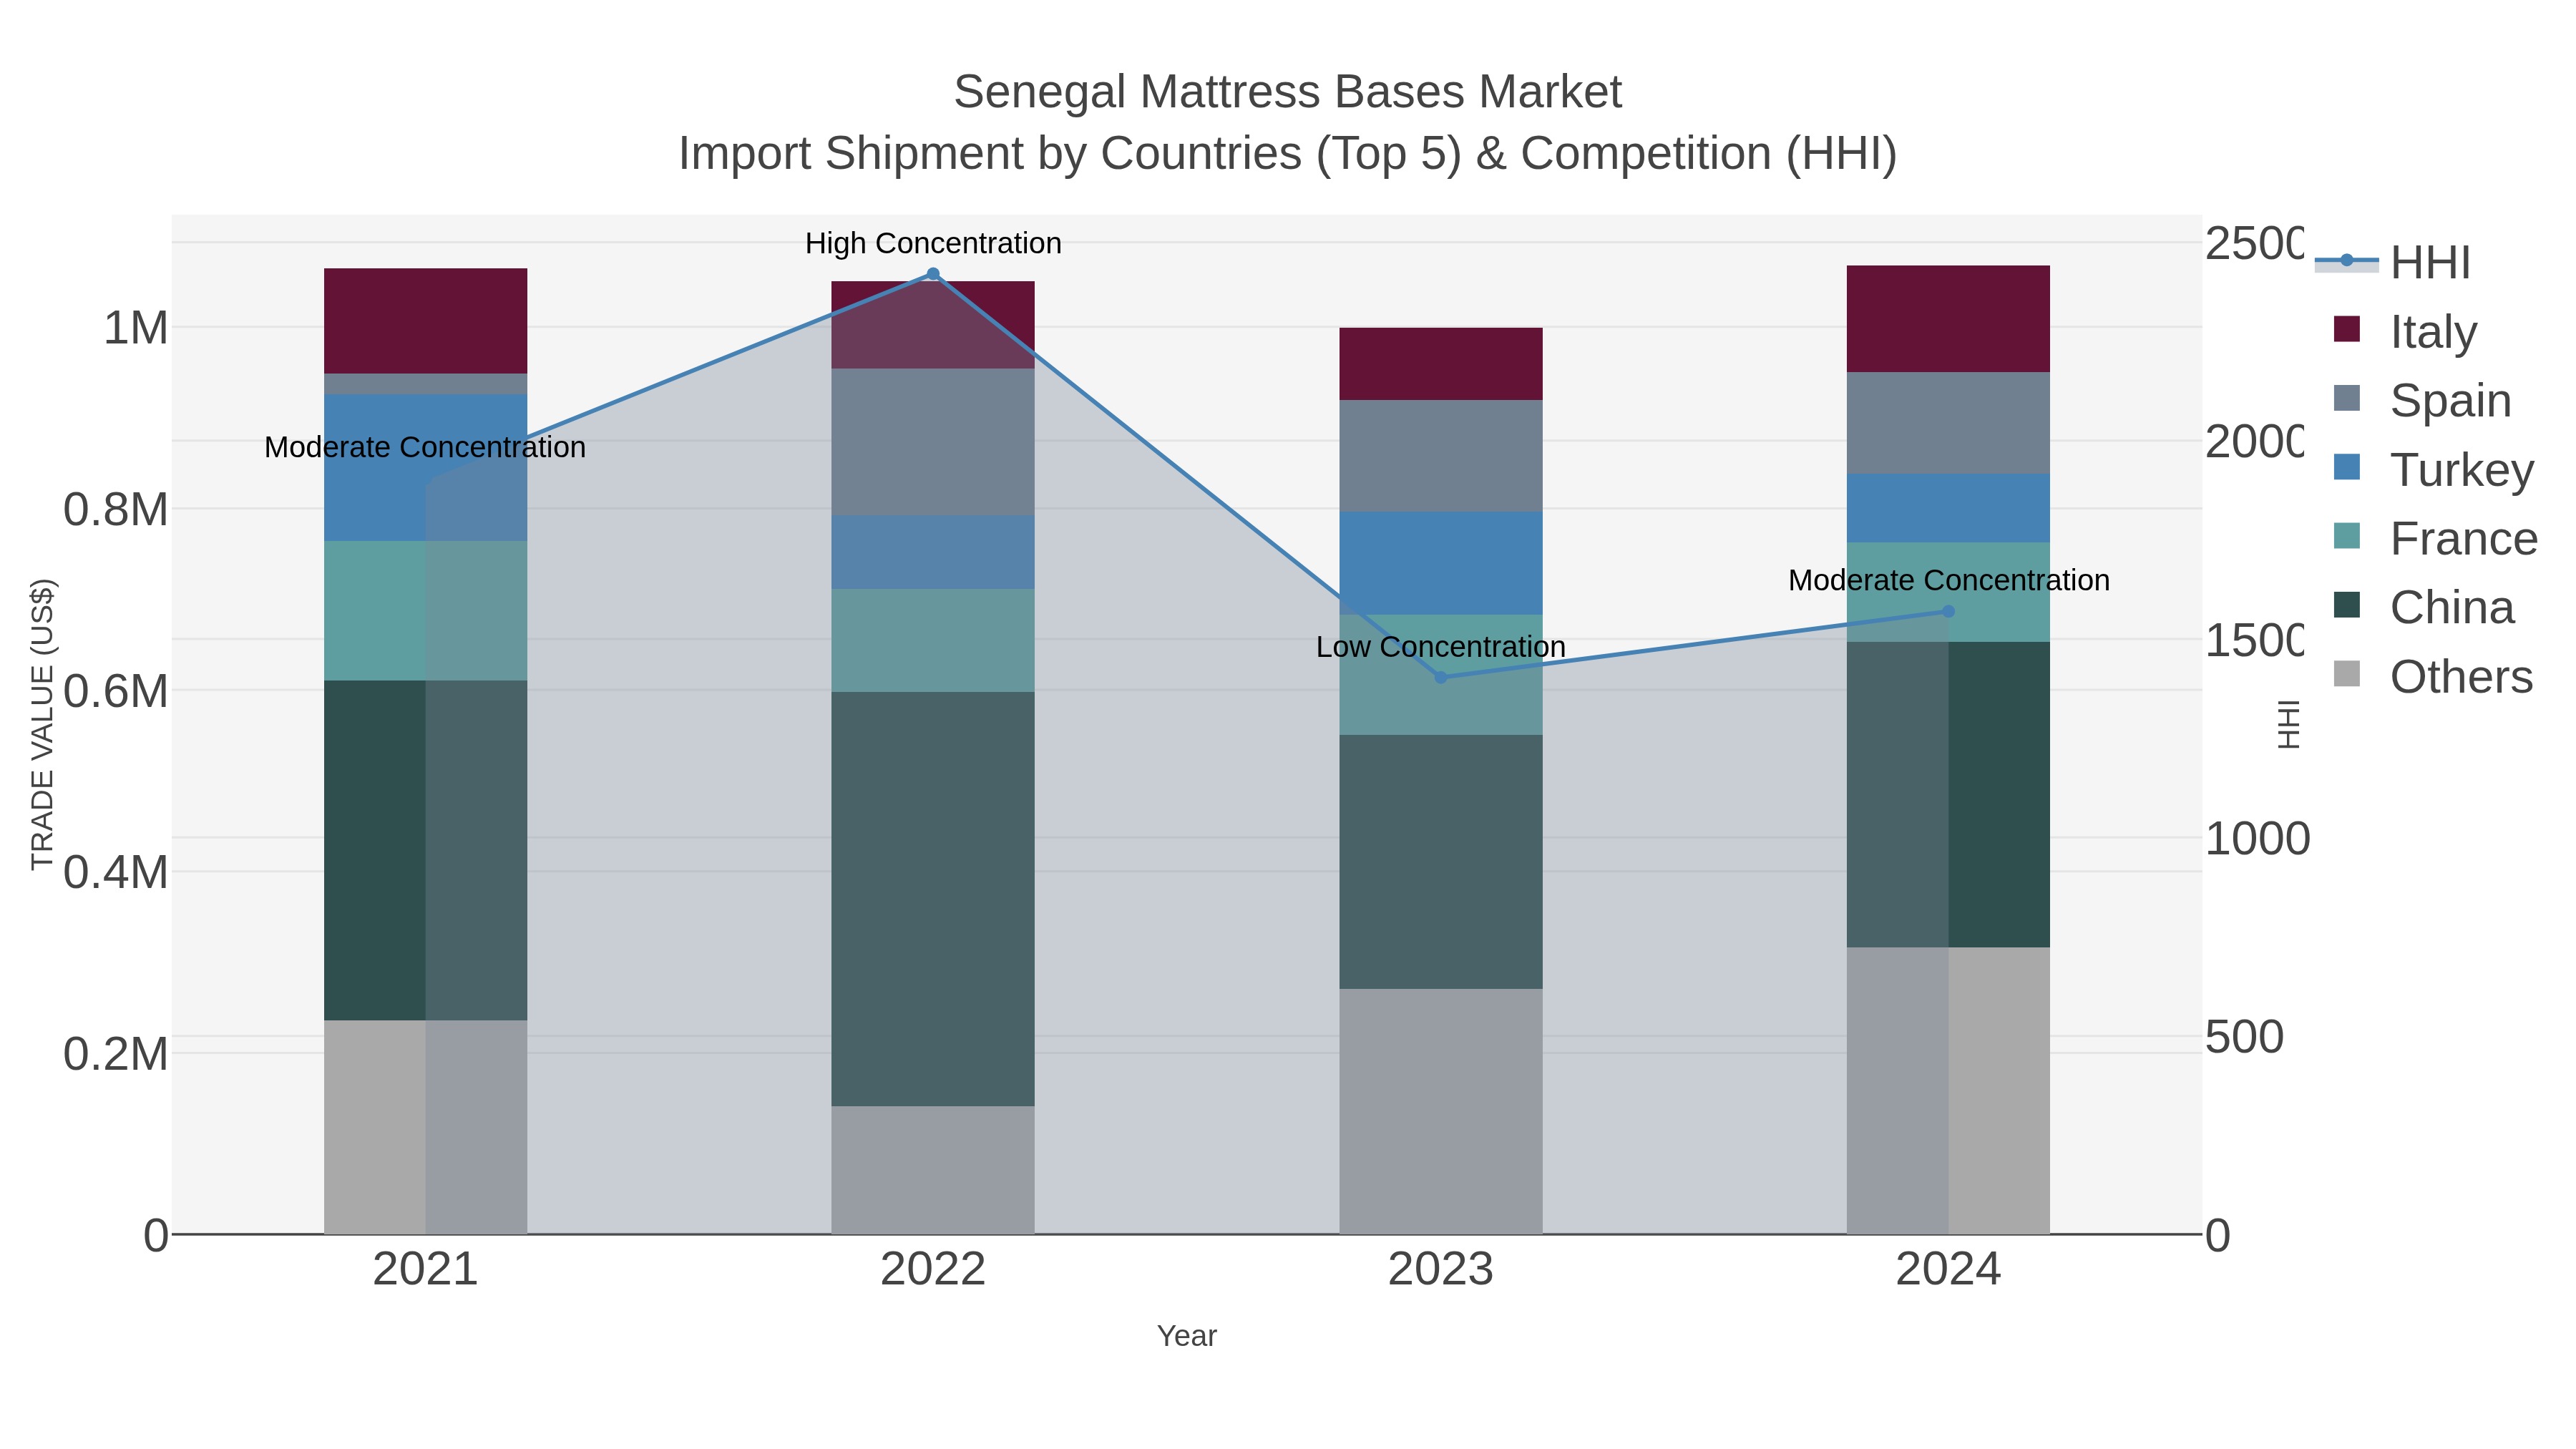Click the TRADE VALUE (US$) axis title
The width and height of the screenshot is (2576, 1449).
click(42, 724)
